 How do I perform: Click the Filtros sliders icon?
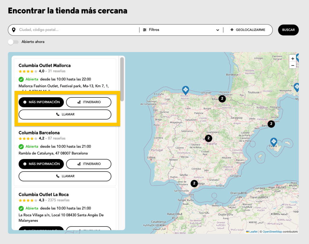(x=145, y=30)
